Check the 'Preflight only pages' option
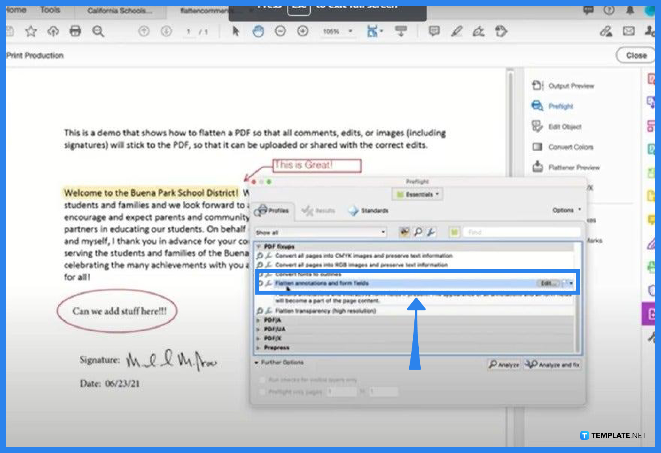661x453 pixels. tap(263, 391)
